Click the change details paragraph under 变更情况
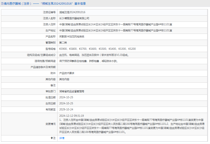Screen dimensions: 210x144 (132, 126)
